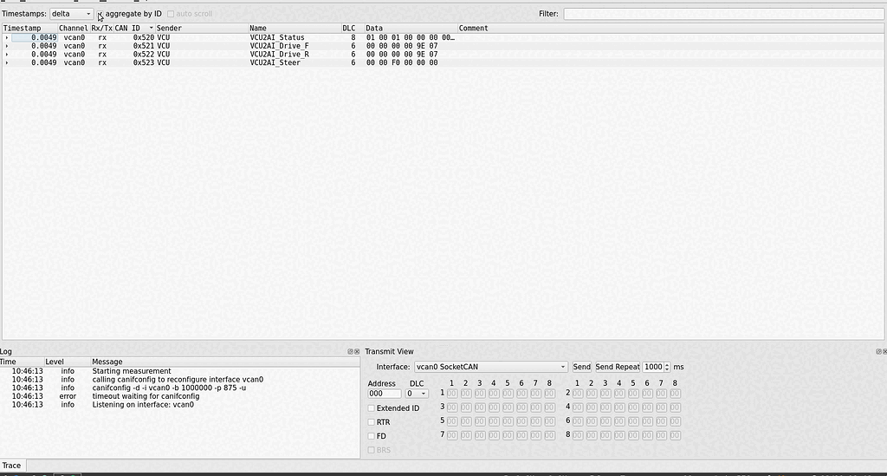Click the Filter text field
Image resolution: width=887 pixels, height=476 pixels.
click(x=723, y=14)
